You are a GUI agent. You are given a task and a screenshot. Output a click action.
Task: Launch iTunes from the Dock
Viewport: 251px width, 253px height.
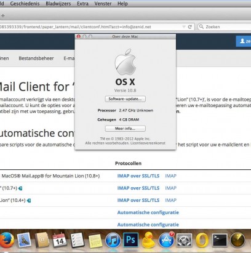coord(113,240)
